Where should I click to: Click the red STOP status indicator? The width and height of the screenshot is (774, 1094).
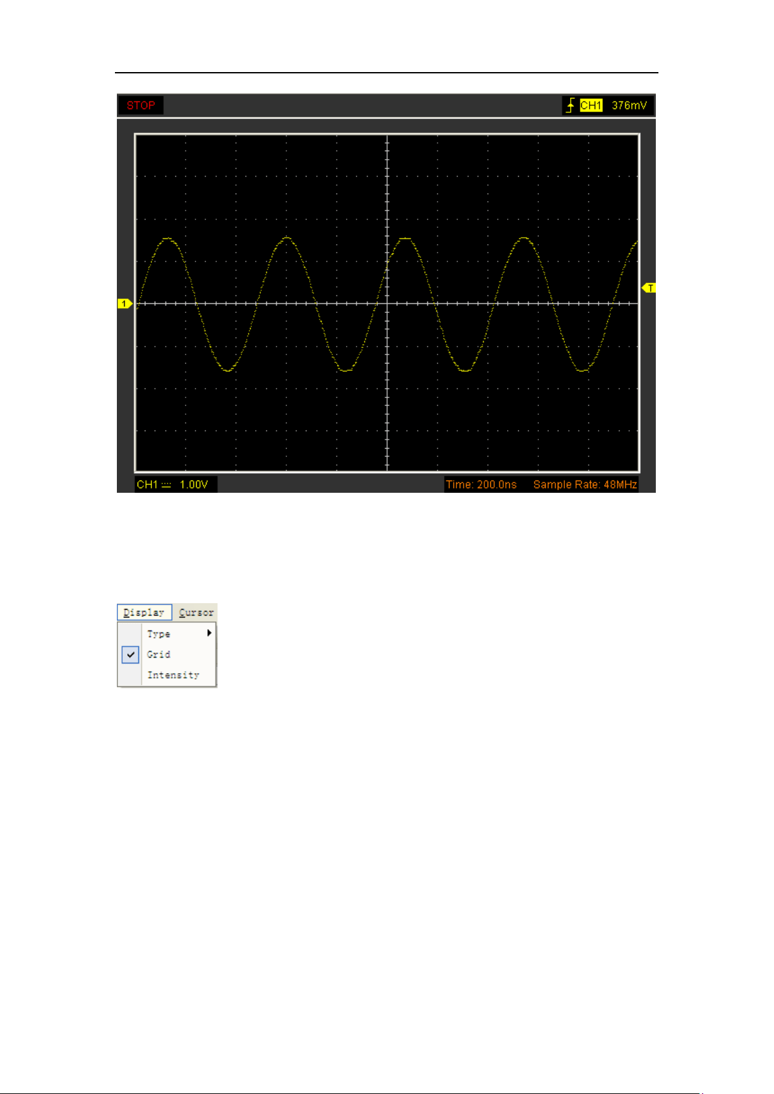(x=140, y=105)
